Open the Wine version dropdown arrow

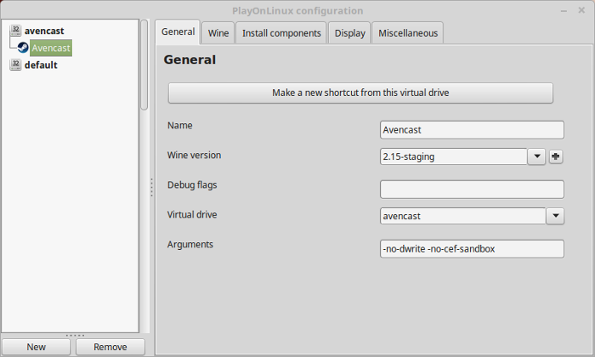[x=536, y=156]
